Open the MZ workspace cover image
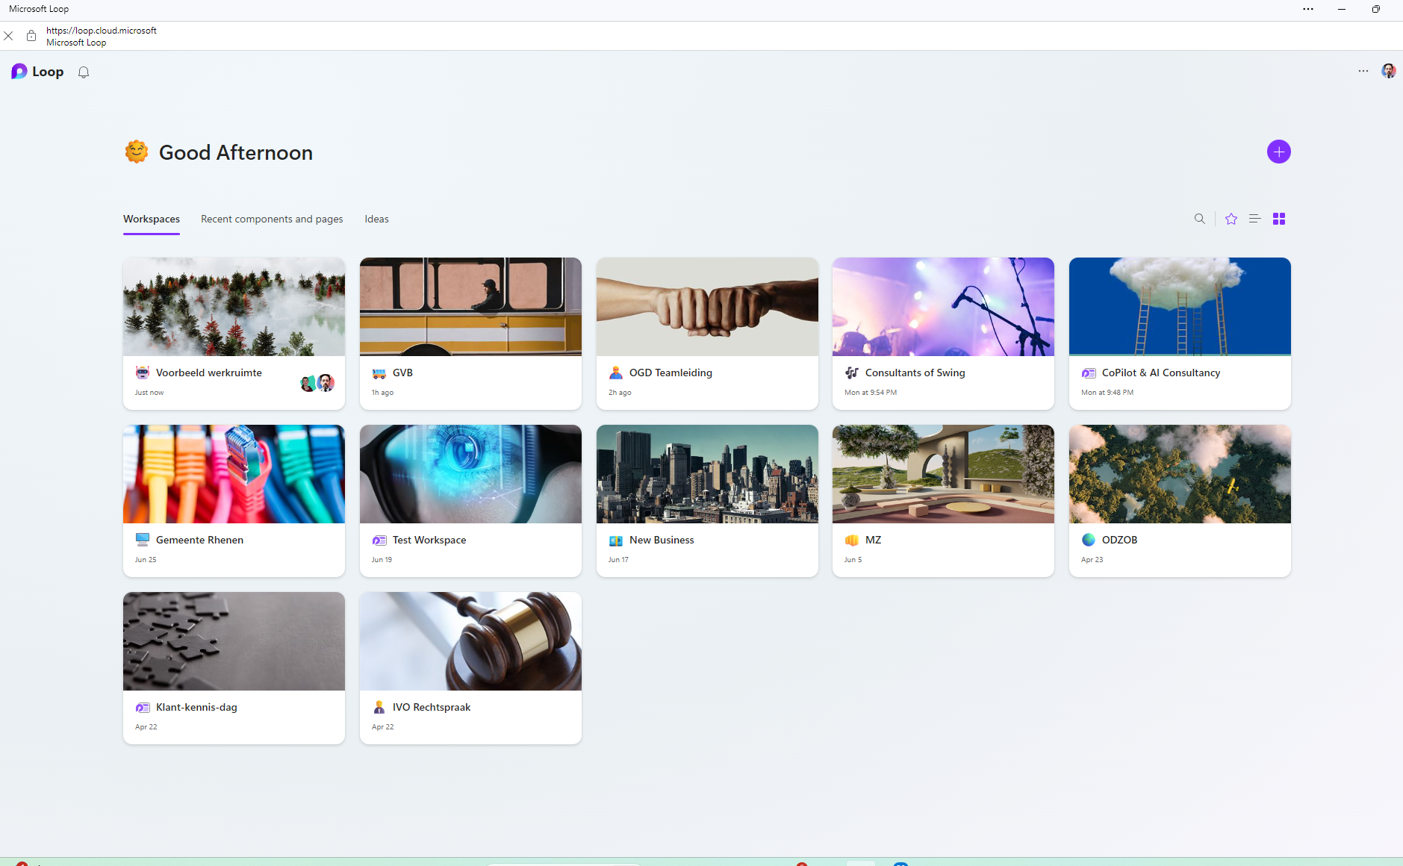The image size is (1403, 866). (x=943, y=474)
